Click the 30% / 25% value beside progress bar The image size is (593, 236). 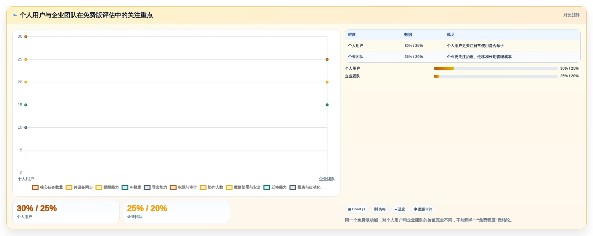(x=569, y=68)
